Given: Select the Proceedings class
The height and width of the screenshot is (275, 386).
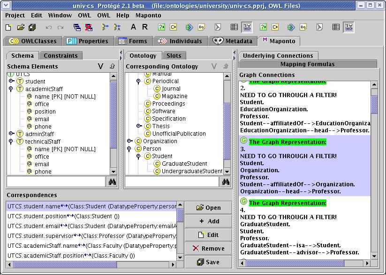Looking at the screenshot, I should (168, 104).
